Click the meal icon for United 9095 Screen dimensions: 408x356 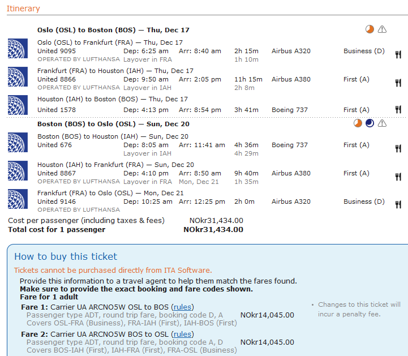tap(398, 53)
